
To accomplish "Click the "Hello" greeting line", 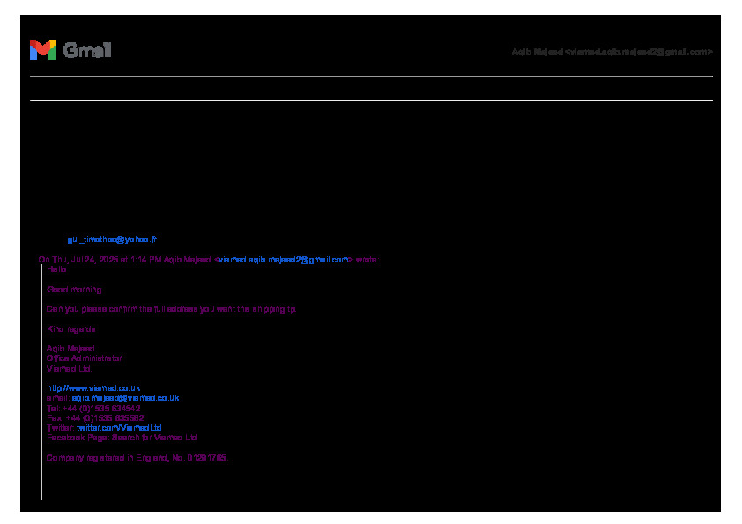I will point(56,269).
